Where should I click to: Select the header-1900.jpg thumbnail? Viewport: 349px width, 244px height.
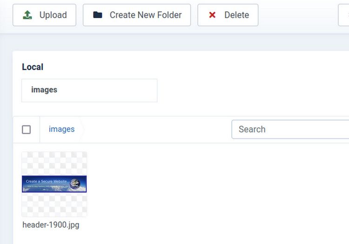(x=54, y=184)
